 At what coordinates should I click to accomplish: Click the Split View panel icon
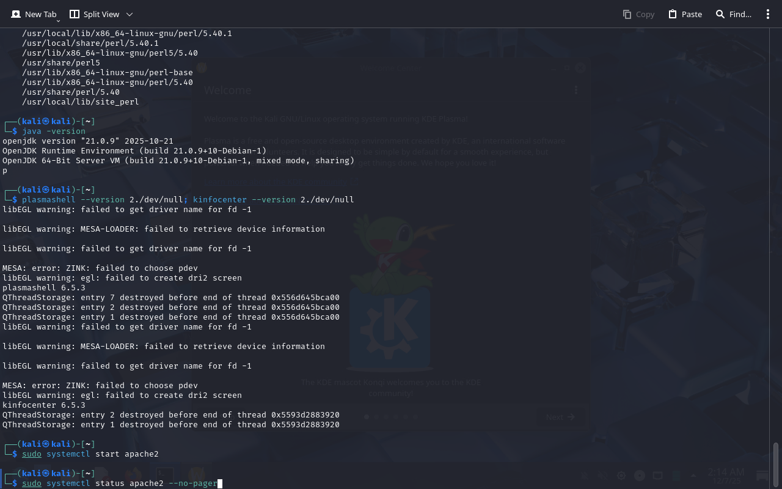[75, 14]
